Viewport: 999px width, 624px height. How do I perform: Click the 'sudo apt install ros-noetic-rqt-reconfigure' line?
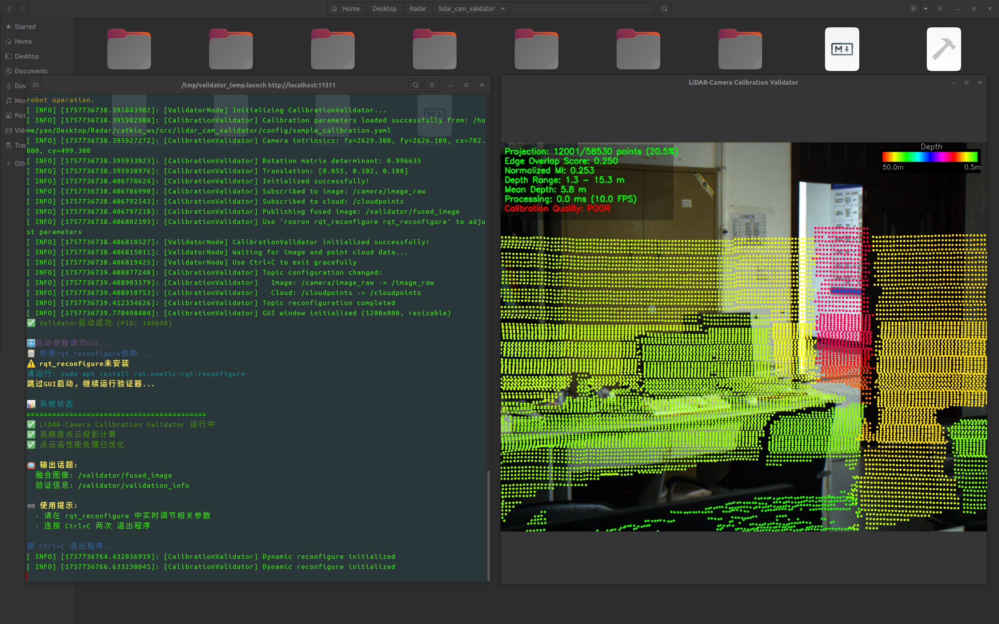tap(136, 374)
